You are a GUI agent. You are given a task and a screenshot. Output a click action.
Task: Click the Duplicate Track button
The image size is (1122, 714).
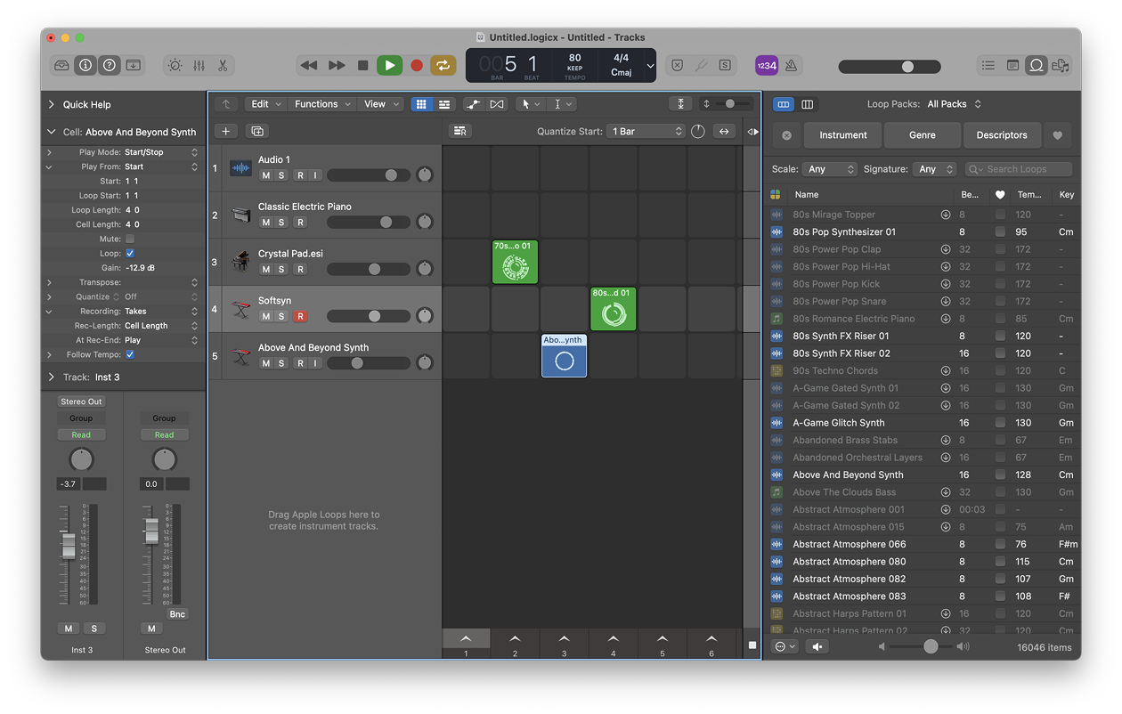257,131
